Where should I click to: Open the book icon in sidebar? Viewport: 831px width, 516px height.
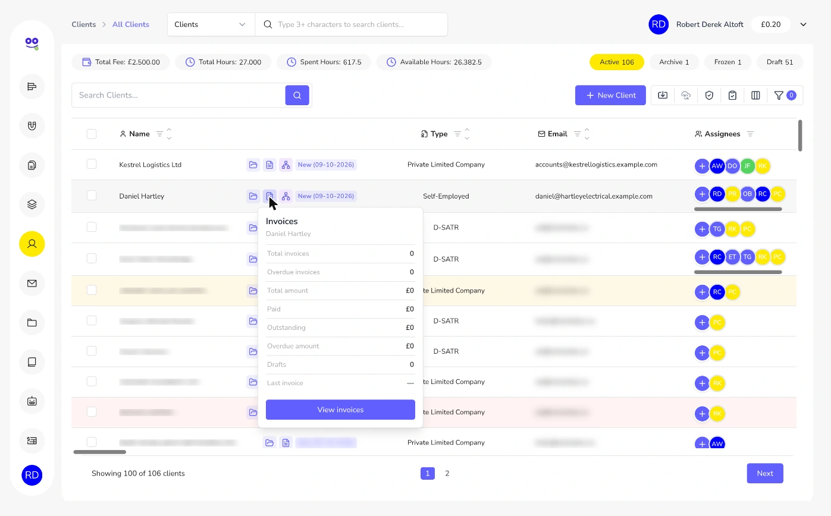click(32, 362)
